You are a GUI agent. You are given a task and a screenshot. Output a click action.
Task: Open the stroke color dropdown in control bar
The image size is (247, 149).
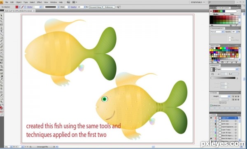tap(25, 7)
